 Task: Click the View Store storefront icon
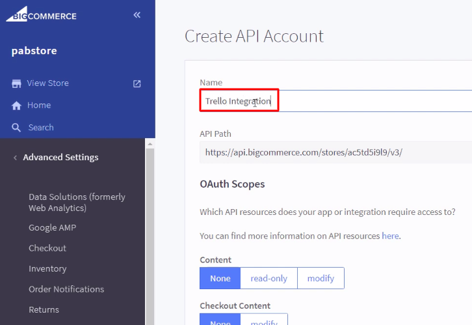[x=16, y=83]
